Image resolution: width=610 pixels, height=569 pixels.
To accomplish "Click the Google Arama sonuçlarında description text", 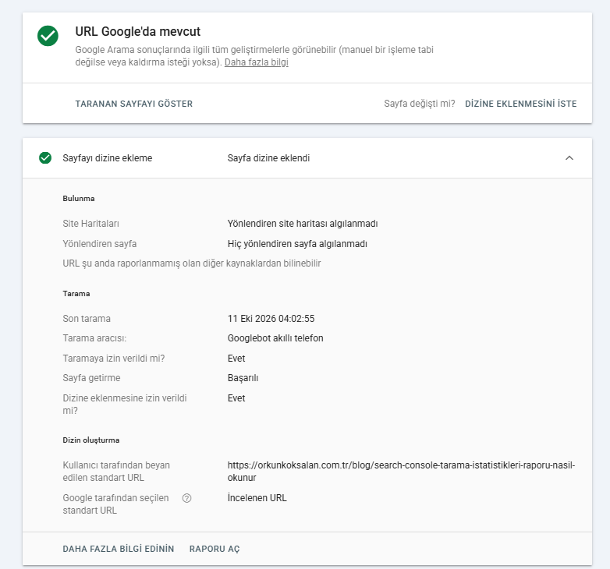I will [254, 56].
